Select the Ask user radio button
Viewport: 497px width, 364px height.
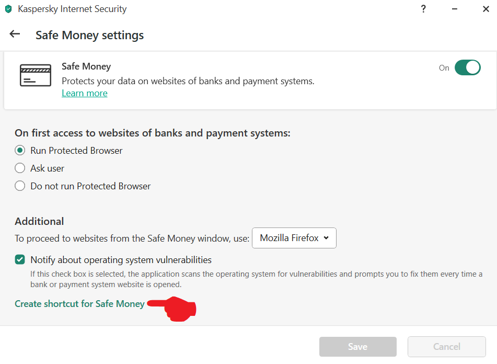pos(20,168)
